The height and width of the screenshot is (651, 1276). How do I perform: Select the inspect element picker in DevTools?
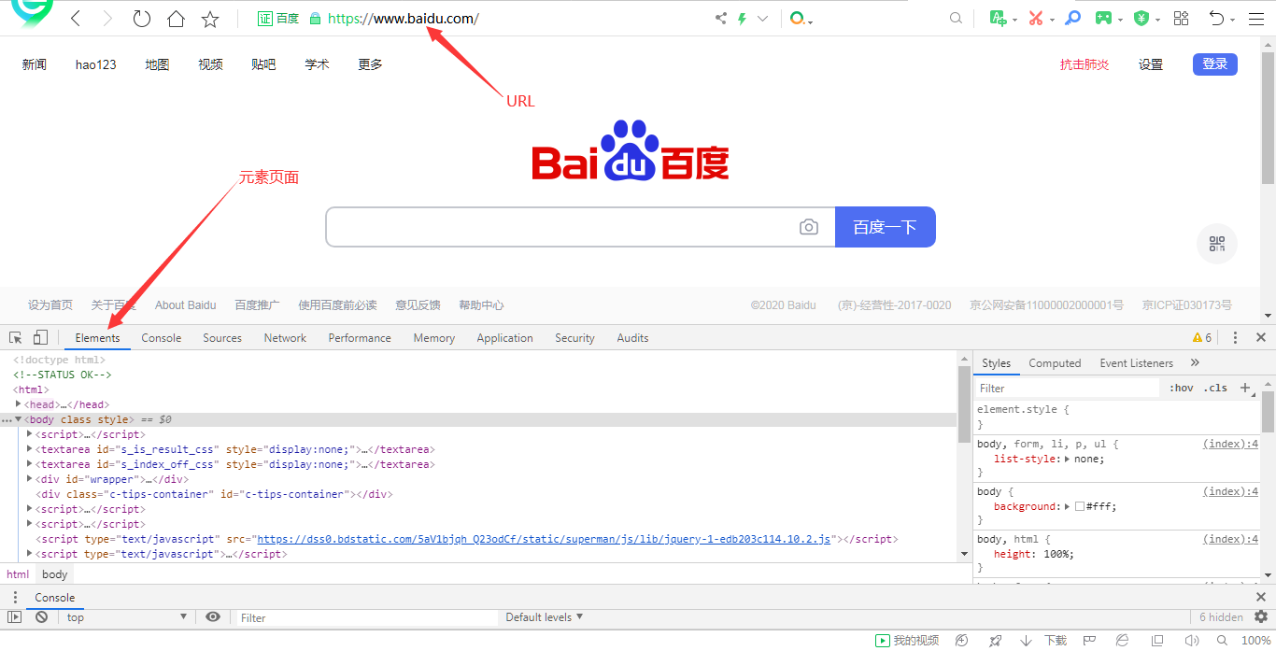pos(14,335)
